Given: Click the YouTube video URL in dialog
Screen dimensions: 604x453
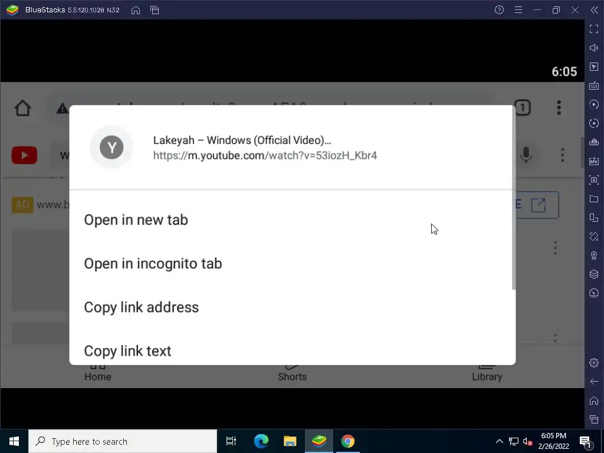Looking at the screenshot, I should click(x=265, y=156).
